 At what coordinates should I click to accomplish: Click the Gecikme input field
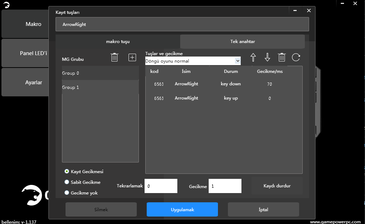click(225, 186)
